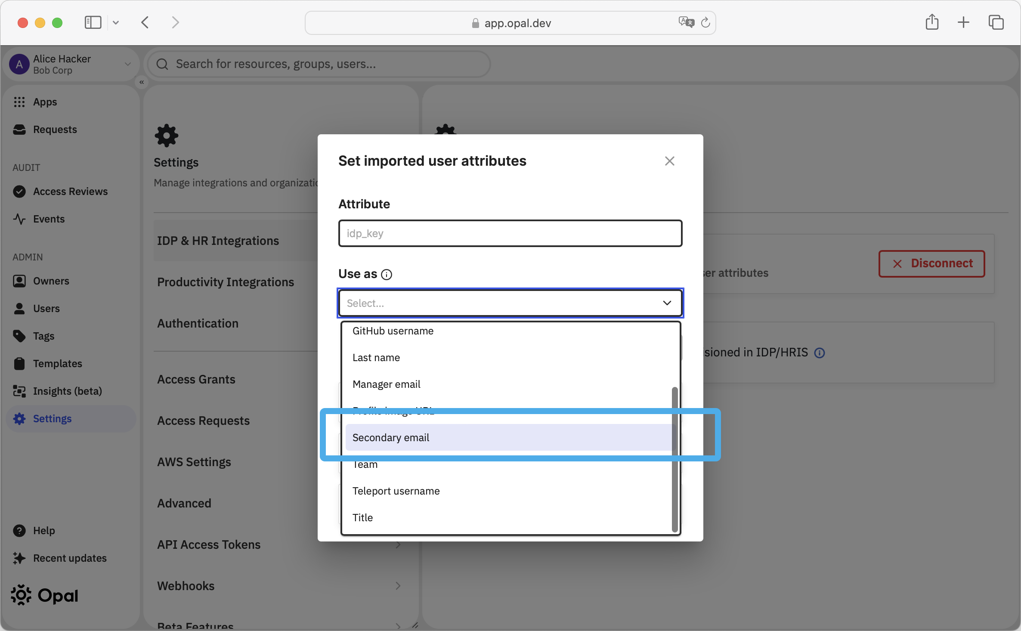Open the Safari sidebar dropdown chevron
The height and width of the screenshot is (631, 1021).
(x=116, y=22)
